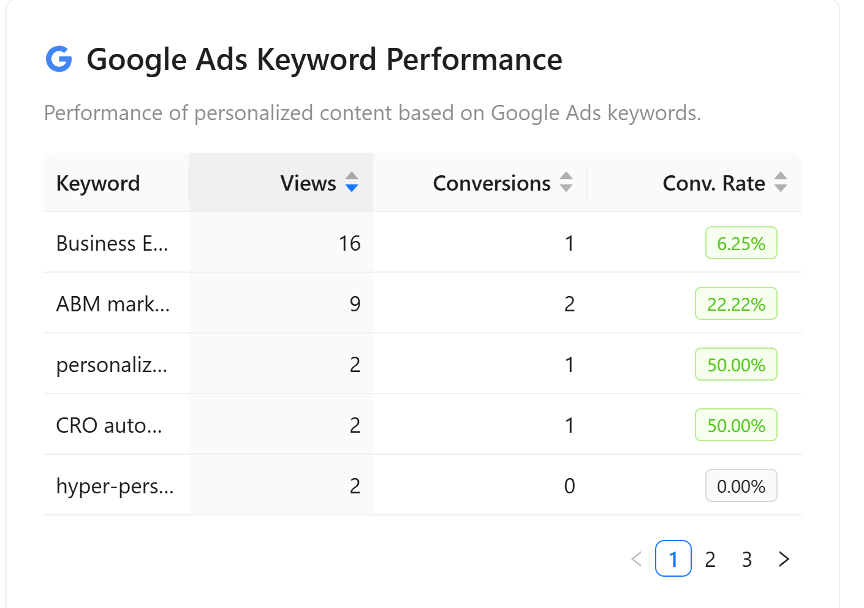Click previous page arrow
Screen dimensions: 864x608
[637, 559]
